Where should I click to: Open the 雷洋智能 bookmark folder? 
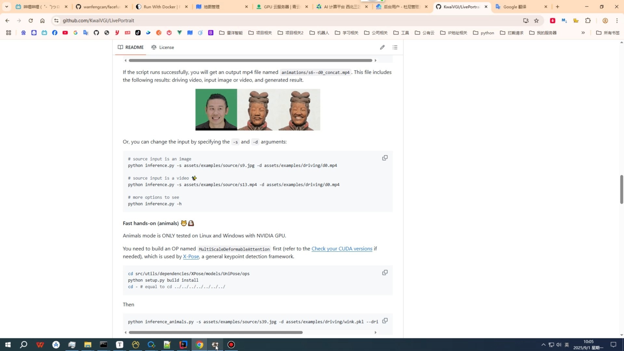tap(231, 33)
